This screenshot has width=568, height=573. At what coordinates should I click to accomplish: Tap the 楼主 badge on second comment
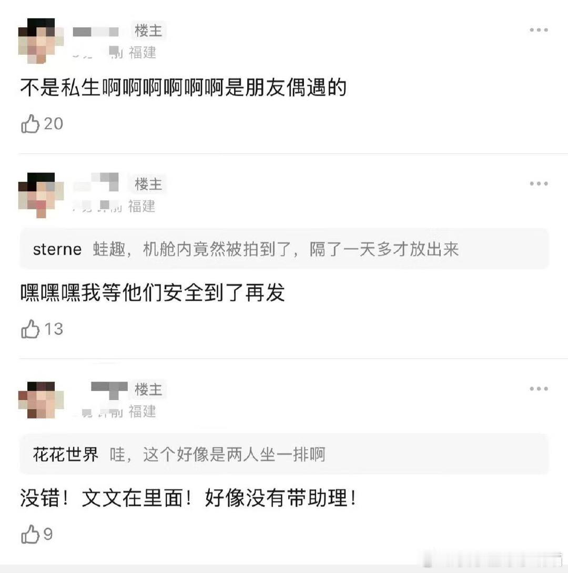(x=148, y=184)
